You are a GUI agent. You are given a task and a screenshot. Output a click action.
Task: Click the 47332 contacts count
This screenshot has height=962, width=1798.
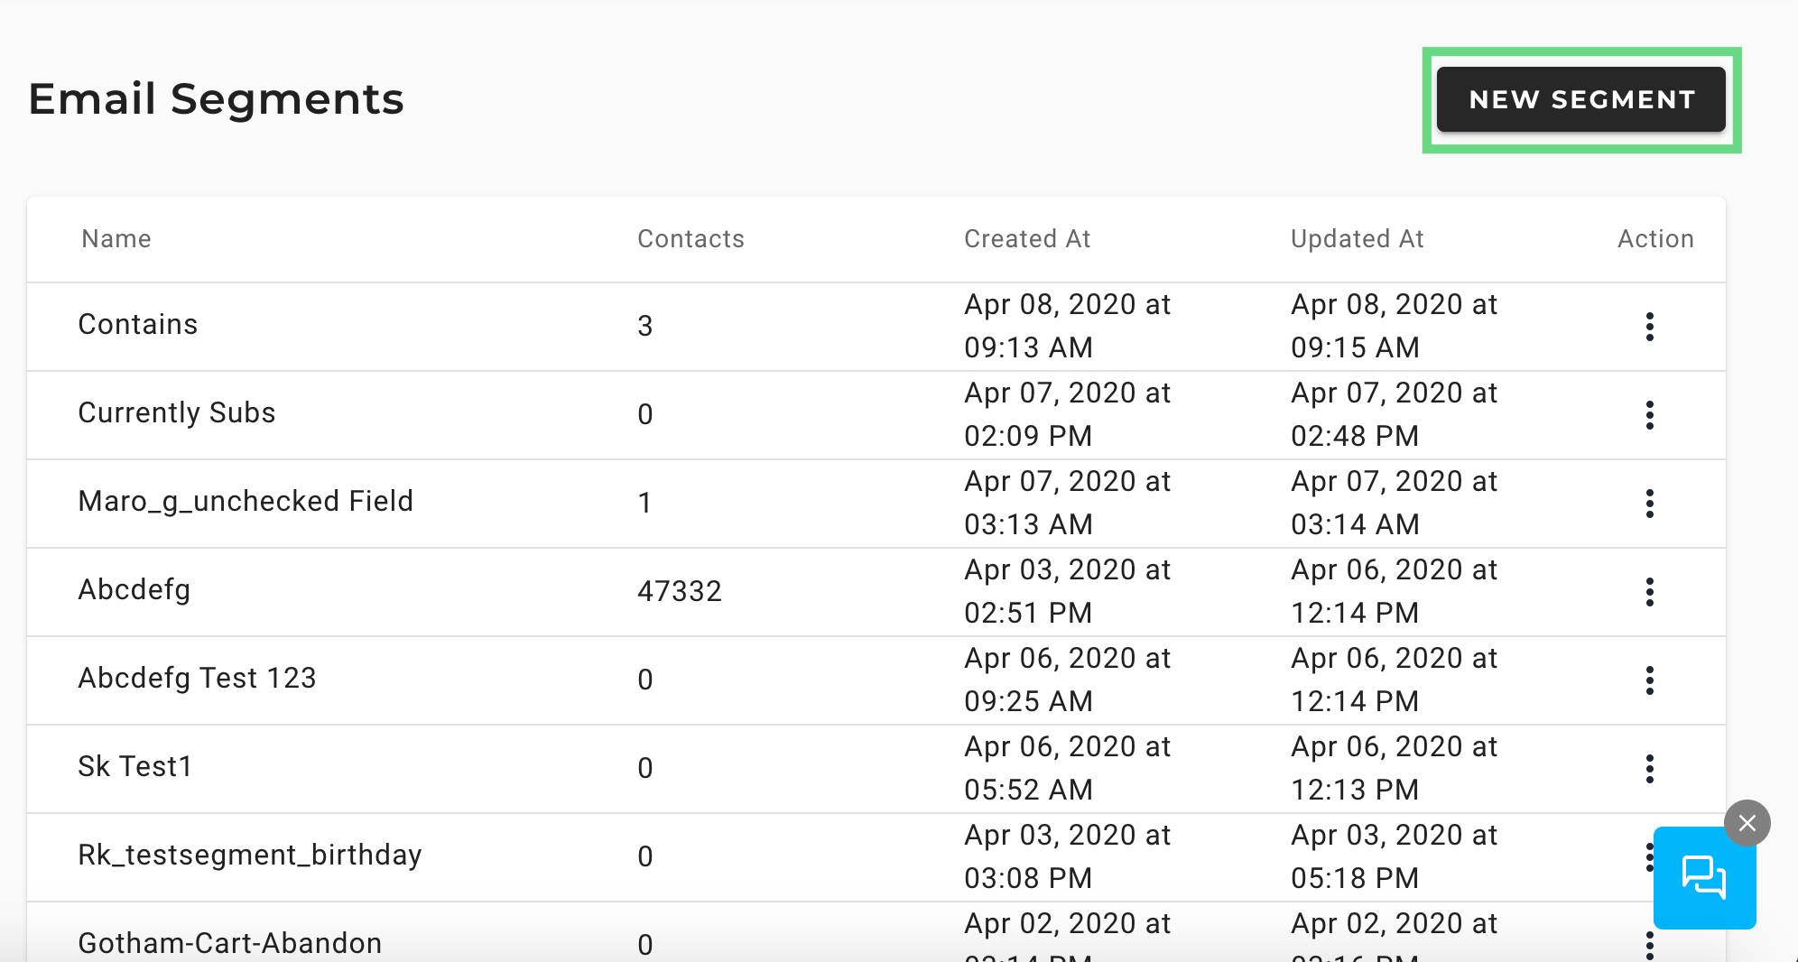pyautogui.click(x=680, y=592)
